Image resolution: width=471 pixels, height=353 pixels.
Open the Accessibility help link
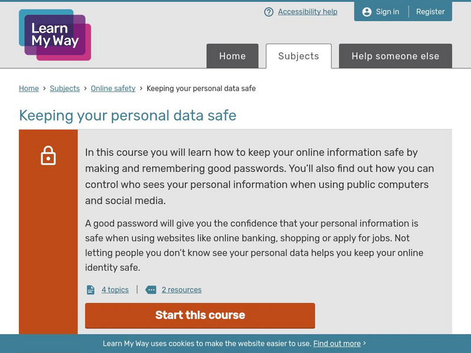pyautogui.click(x=307, y=12)
